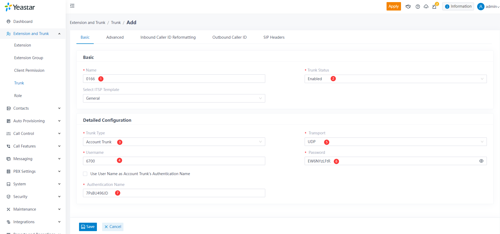Click the Username input field
This screenshot has height=234, width=500.
tap(174, 161)
